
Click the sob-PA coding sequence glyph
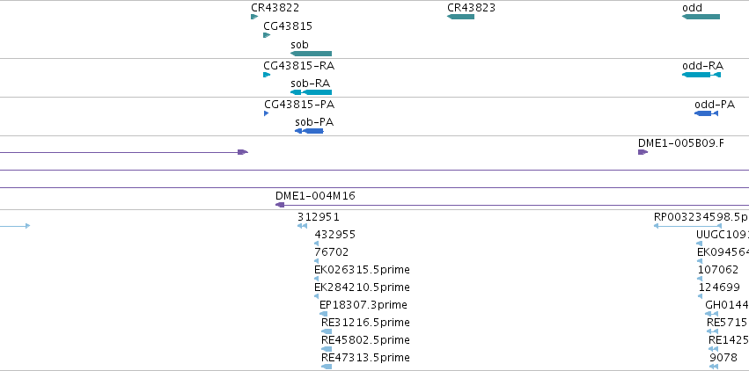pyautogui.click(x=309, y=131)
